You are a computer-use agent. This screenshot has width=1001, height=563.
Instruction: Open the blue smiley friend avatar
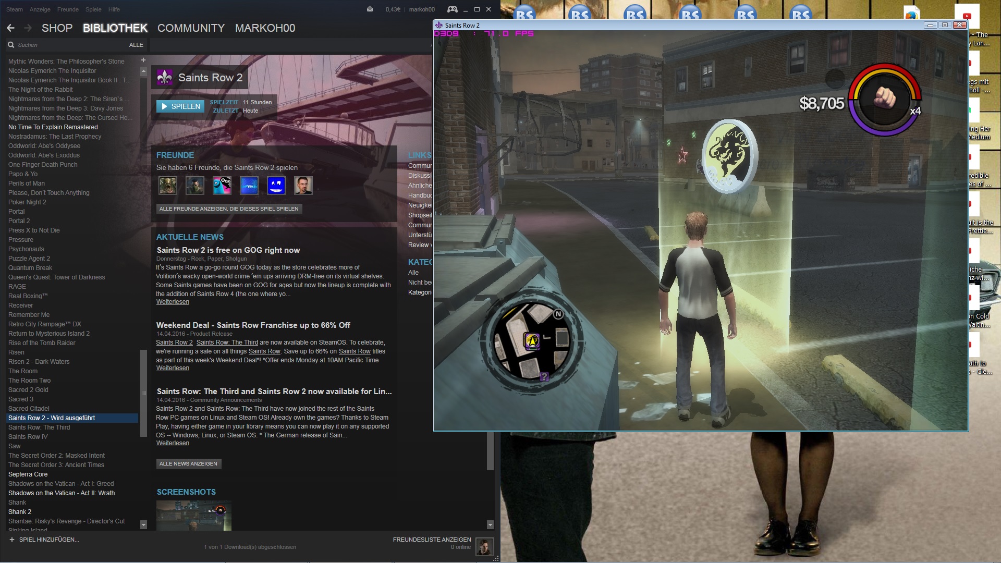(276, 186)
